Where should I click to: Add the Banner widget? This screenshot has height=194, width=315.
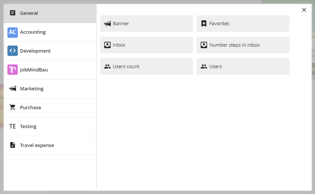coord(146,24)
